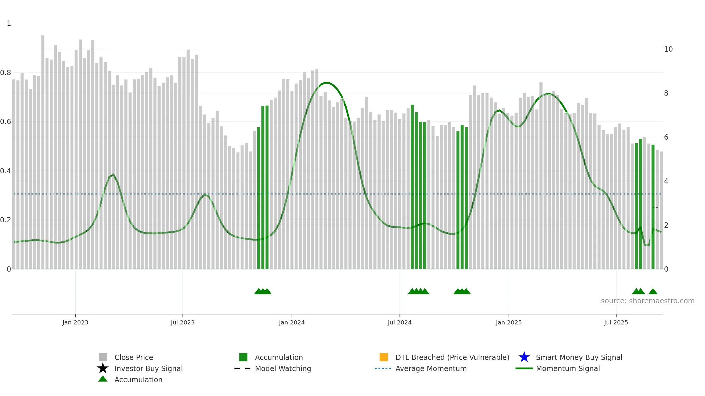Click the DTL Breached (Price Vulnerable) label
Image resolution: width=705 pixels, height=396 pixels.
[x=452, y=357]
